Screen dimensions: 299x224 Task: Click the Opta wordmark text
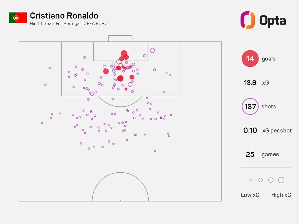[x=272, y=20]
